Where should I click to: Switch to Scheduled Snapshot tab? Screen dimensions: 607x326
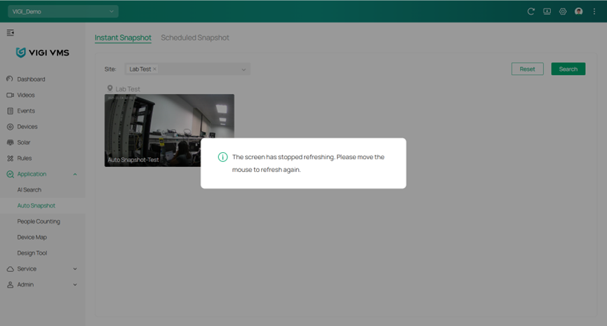[x=194, y=38]
